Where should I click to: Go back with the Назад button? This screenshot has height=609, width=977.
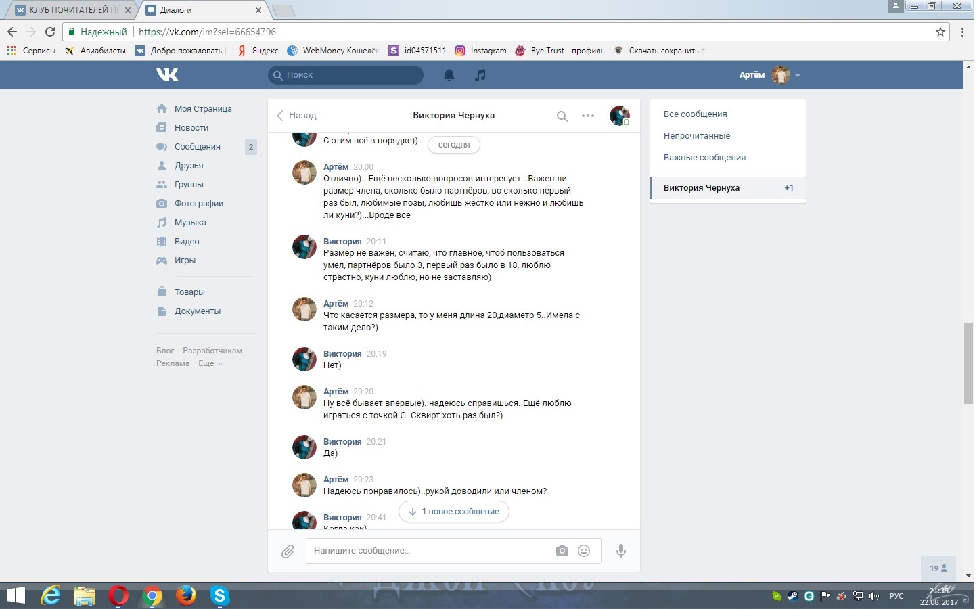296,115
